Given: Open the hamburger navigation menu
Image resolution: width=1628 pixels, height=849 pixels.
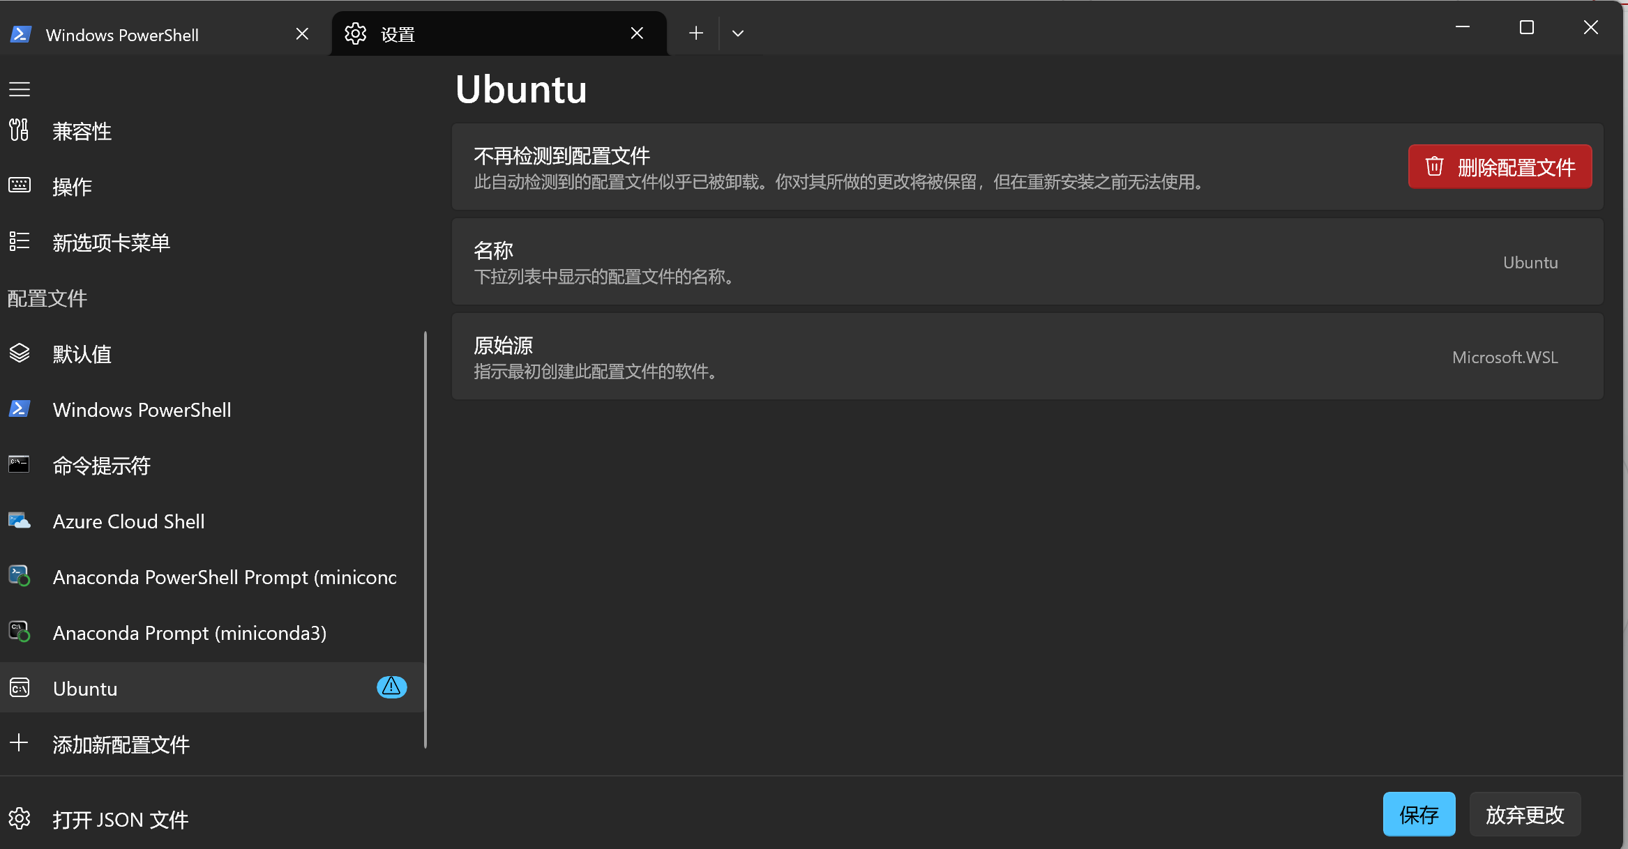Looking at the screenshot, I should click(x=19, y=89).
